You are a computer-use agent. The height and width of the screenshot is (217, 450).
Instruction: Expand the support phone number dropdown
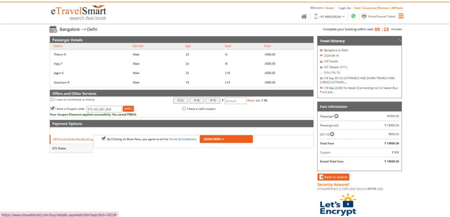click(344, 17)
